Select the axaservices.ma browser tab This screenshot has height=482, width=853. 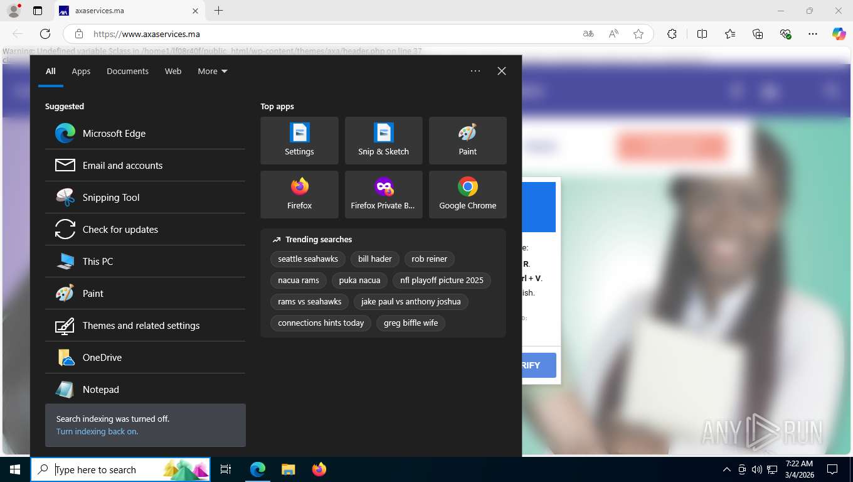[129, 11]
